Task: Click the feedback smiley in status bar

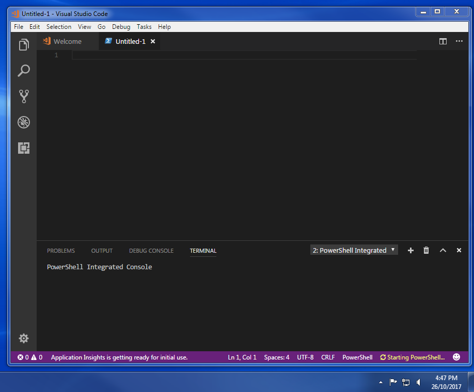Action: [456, 357]
